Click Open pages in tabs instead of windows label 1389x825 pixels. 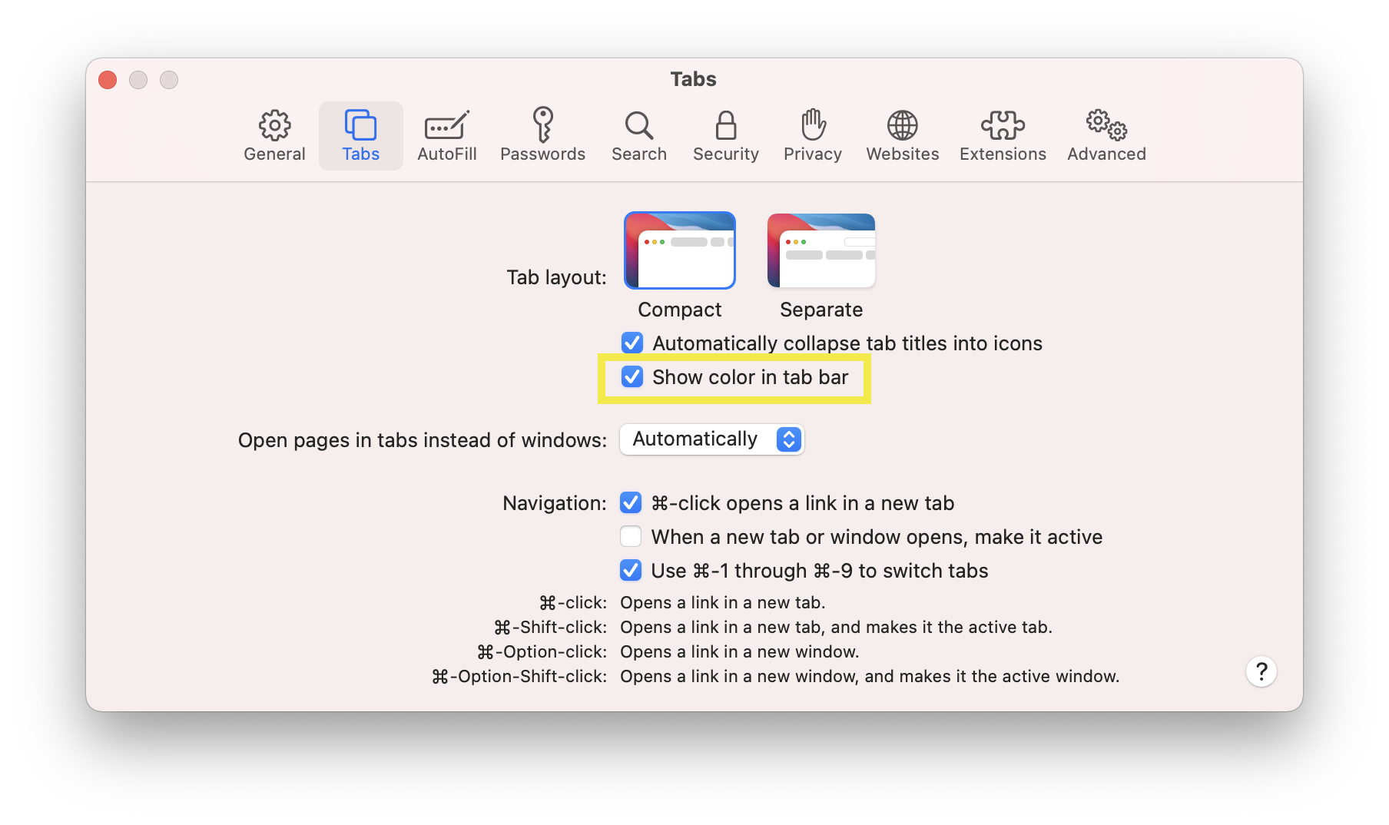pyautogui.click(x=423, y=440)
